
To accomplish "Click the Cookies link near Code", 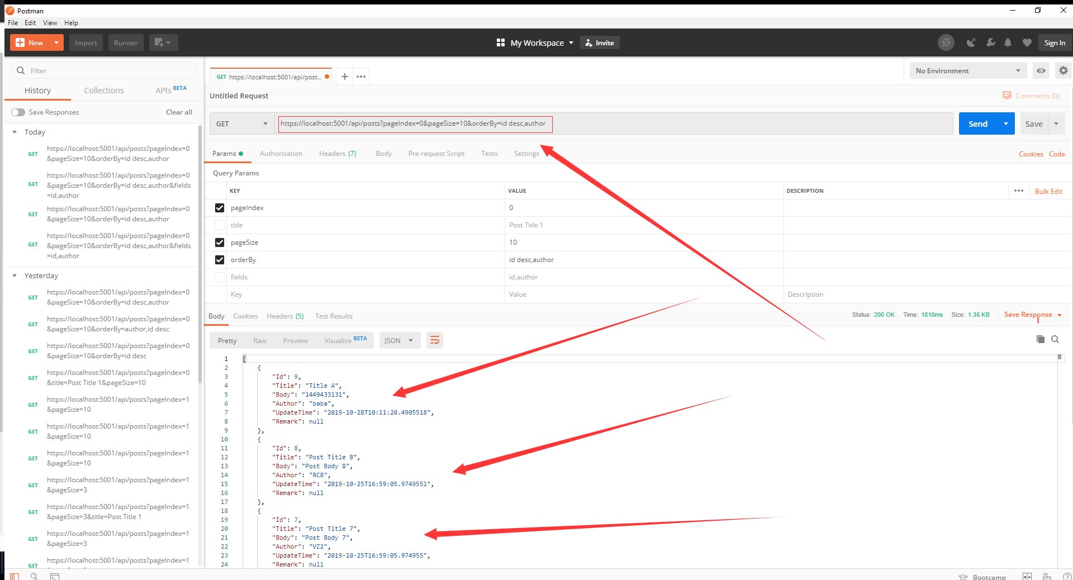I will [x=1031, y=154].
